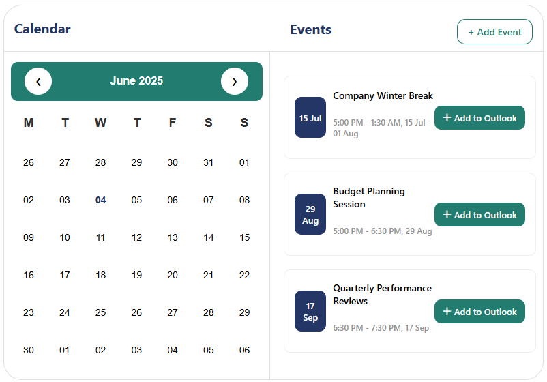The height and width of the screenshot is (382, 547).
Task: Pick July 06 in the last row
Action: coord(245,350)
